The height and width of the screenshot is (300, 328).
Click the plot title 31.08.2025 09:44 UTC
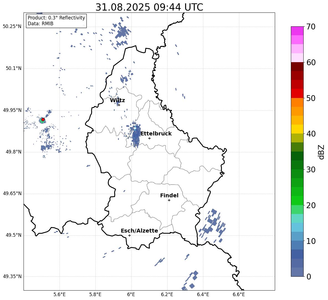pos(149,7)
